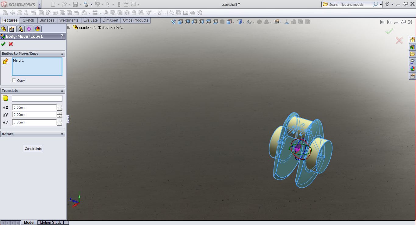Increase the Delta X value with up arrow
Screen dimensions: 416x225
tap(59, 106)
